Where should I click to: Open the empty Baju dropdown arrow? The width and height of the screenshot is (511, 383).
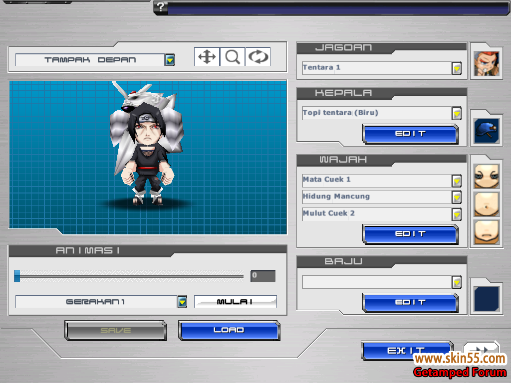tap(457, 282)
